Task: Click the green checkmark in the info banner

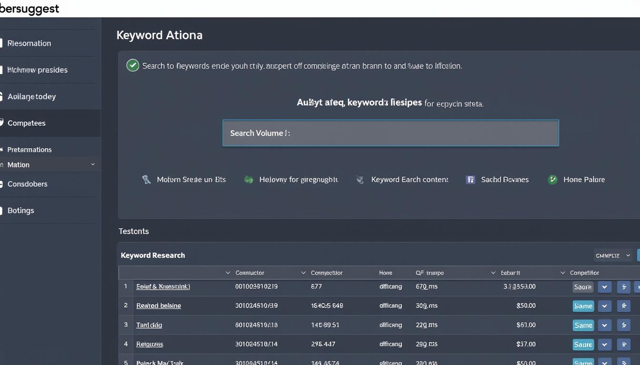Action: click(x=132, y=65)
